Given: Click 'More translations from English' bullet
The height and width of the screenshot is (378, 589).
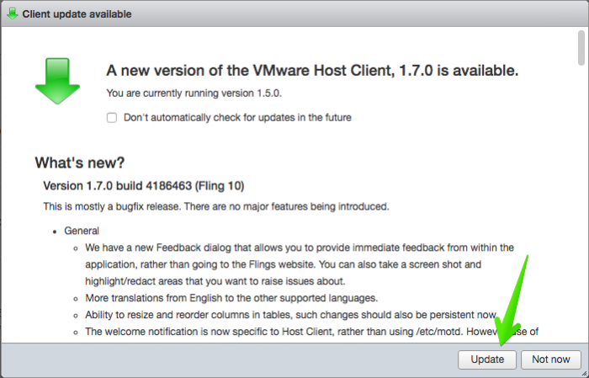Looking at the screenshot, I should pos(231,298).
